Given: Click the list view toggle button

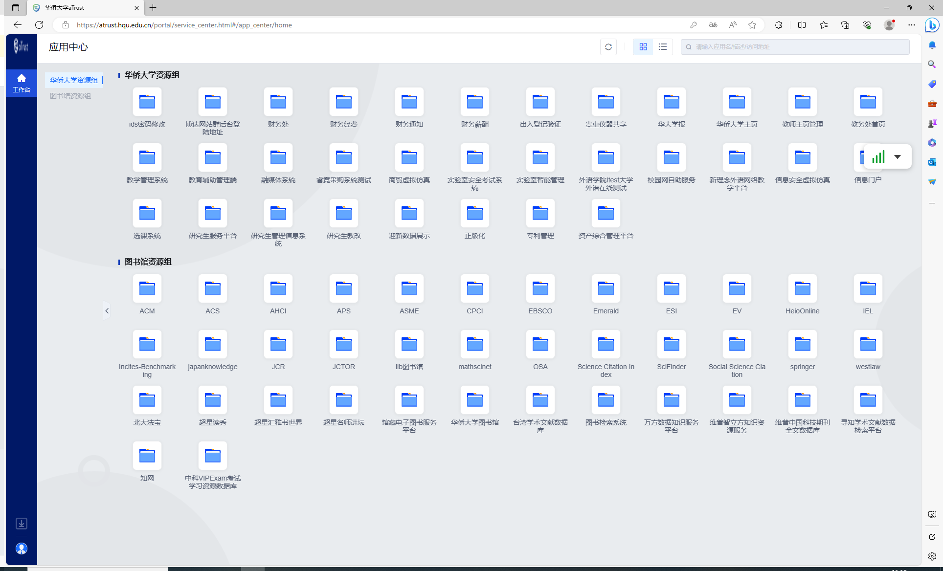Looking at the screenshot, I should click(662, 46).
